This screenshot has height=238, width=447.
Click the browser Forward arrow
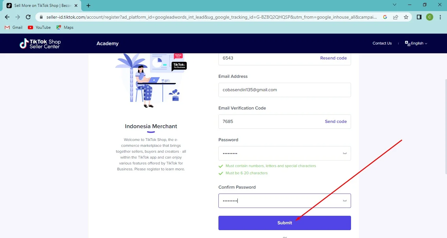coord(18,17)
